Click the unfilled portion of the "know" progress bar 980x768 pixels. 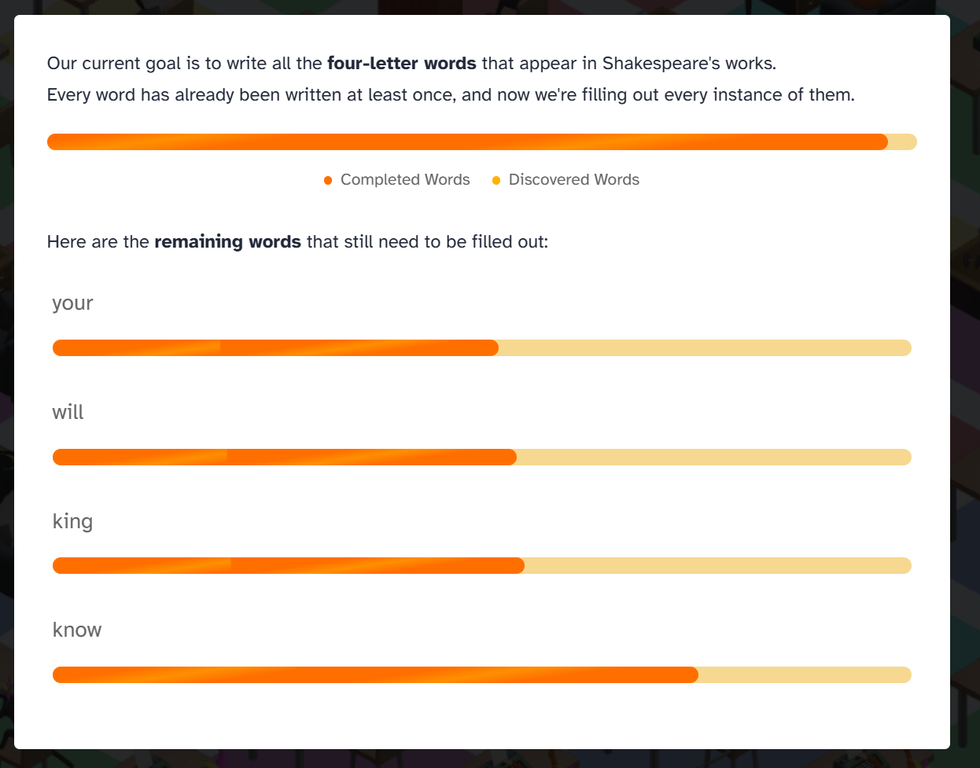pyautogui.click(x=804, y=675)
